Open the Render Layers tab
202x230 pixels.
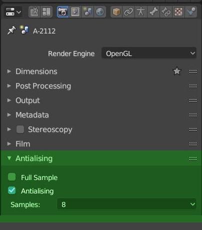click(75, 11)
